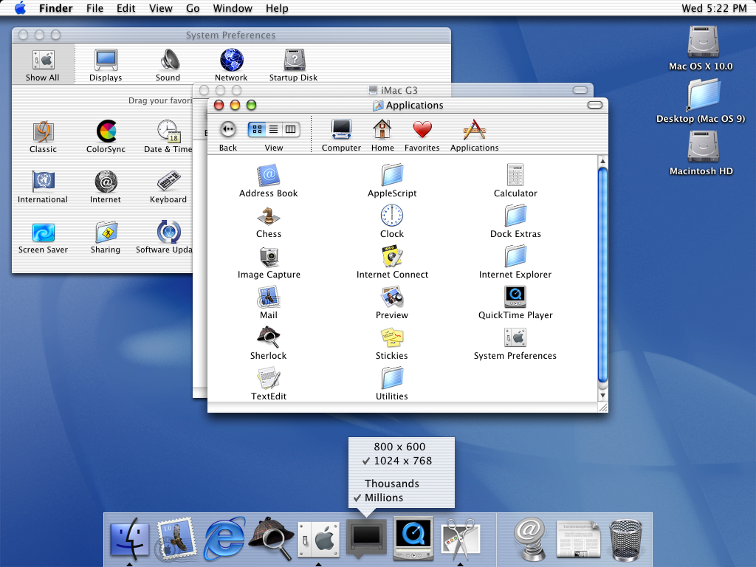Open the Internet preference pane
Image resolution: width=756 pixels, height=567 pixels.
click(106, 182)
